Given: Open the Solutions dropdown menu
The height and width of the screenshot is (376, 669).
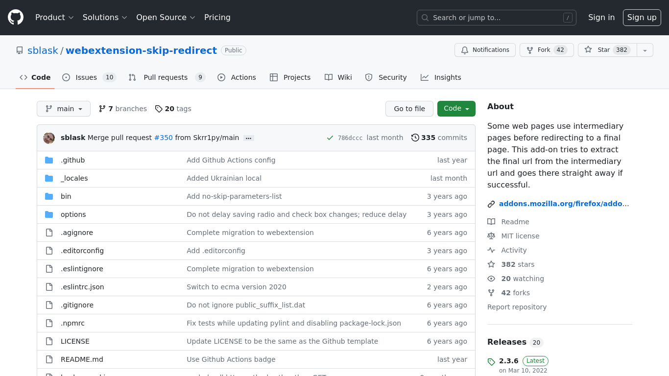Looking at the screenshot, I should (105, 18).
